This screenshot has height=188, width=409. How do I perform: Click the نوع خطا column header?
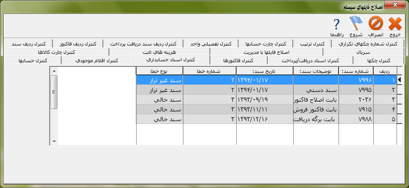[159, 71]
